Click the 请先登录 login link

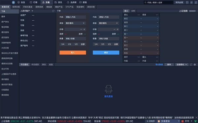pyautogui.click(x=109, y=96)
